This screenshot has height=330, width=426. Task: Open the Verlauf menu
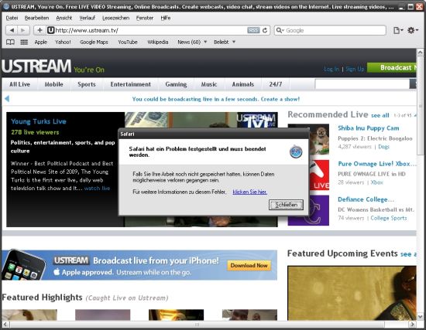(x=88, y=18)
